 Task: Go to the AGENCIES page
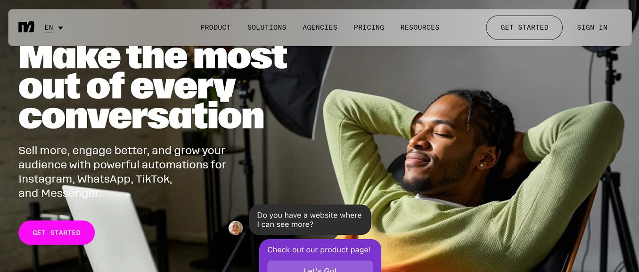[320, 27]
